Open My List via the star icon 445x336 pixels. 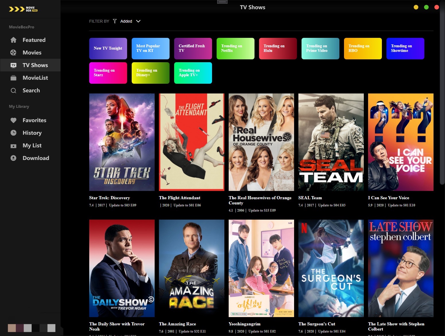tap(13, 145)
